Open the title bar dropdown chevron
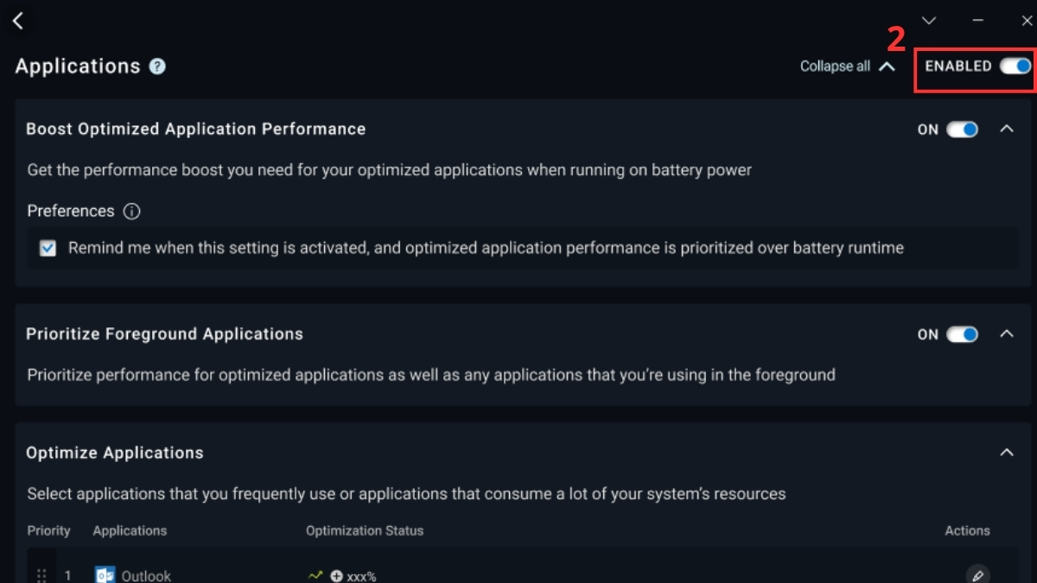This screenshot has width=1037, height=583. 929,21
